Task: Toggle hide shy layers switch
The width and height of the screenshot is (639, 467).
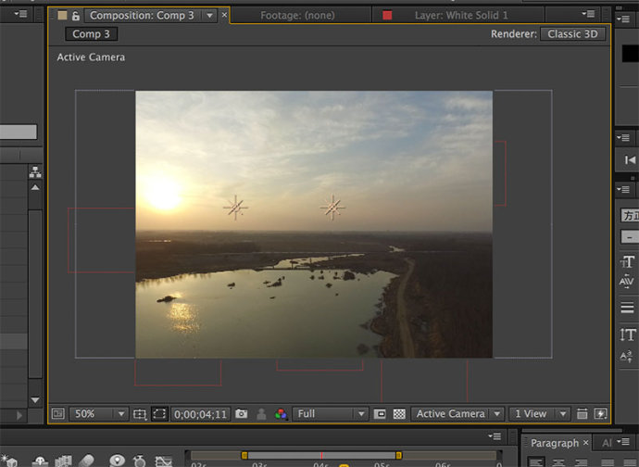Action: click(40, 461)
